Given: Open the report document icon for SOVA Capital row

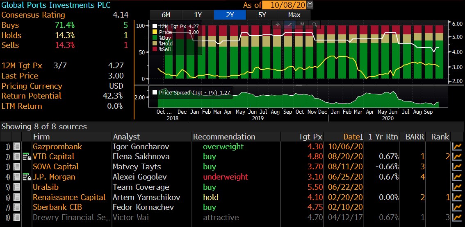Looking at the screenshot, I should [16, 166].
